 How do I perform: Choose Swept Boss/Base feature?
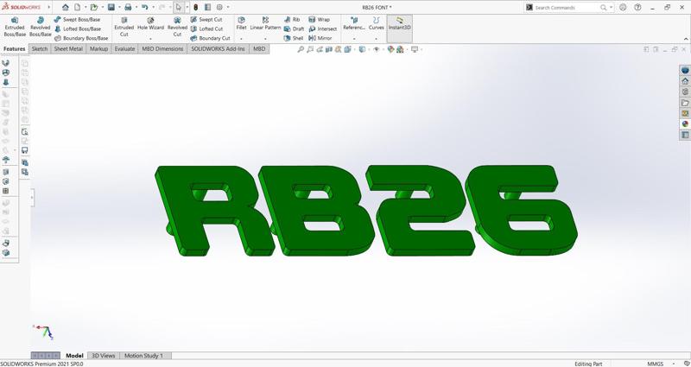(x=77, y=19)
